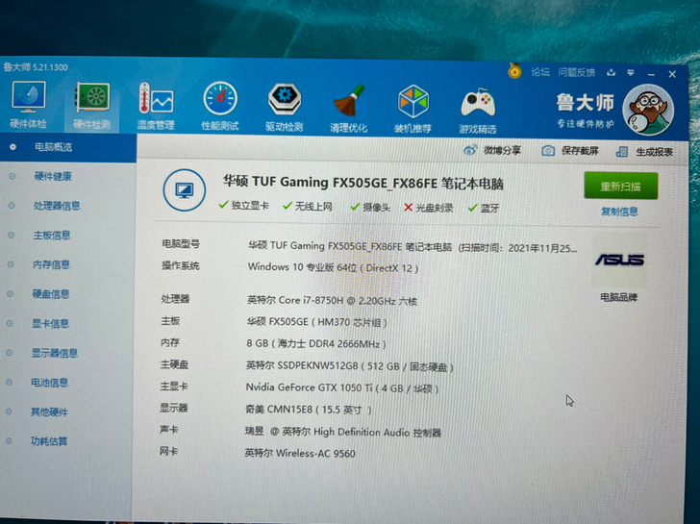
Task: Click the 光盘刻录 red X item
Action: click(x=429, y=208)
